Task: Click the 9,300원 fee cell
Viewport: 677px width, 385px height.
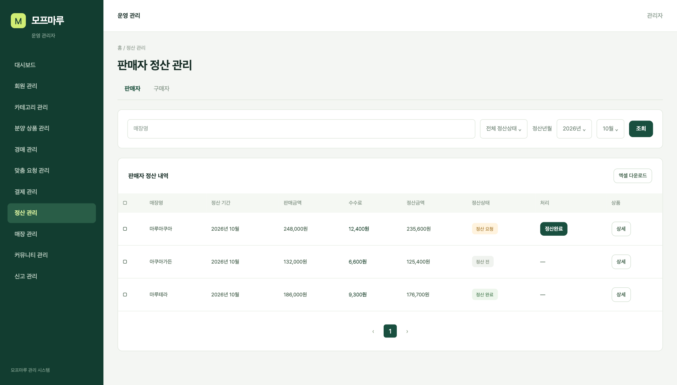Action: pos(358,295)
